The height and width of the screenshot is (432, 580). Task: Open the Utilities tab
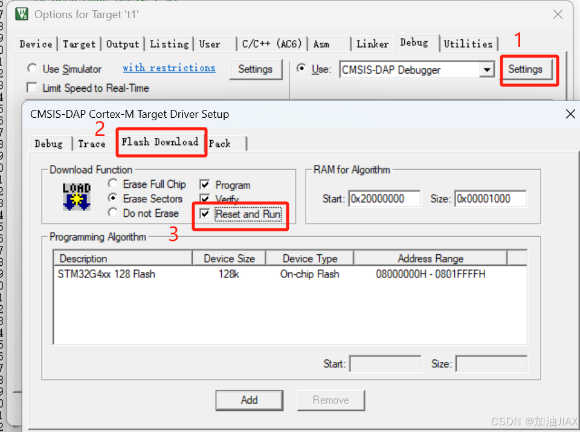tap(468, 44)
